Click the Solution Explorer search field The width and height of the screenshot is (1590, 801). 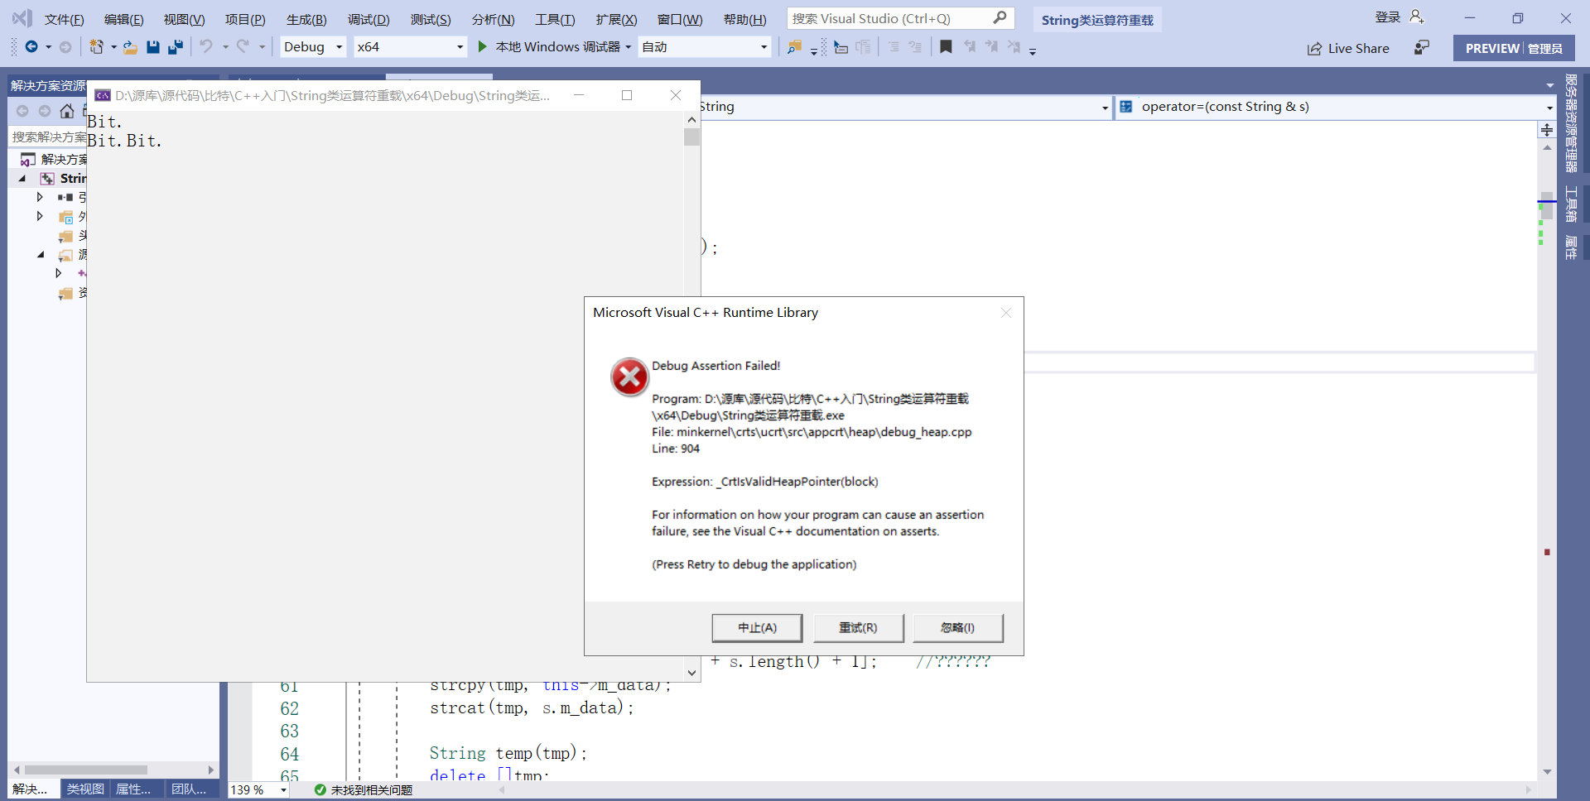coord(48,137)
